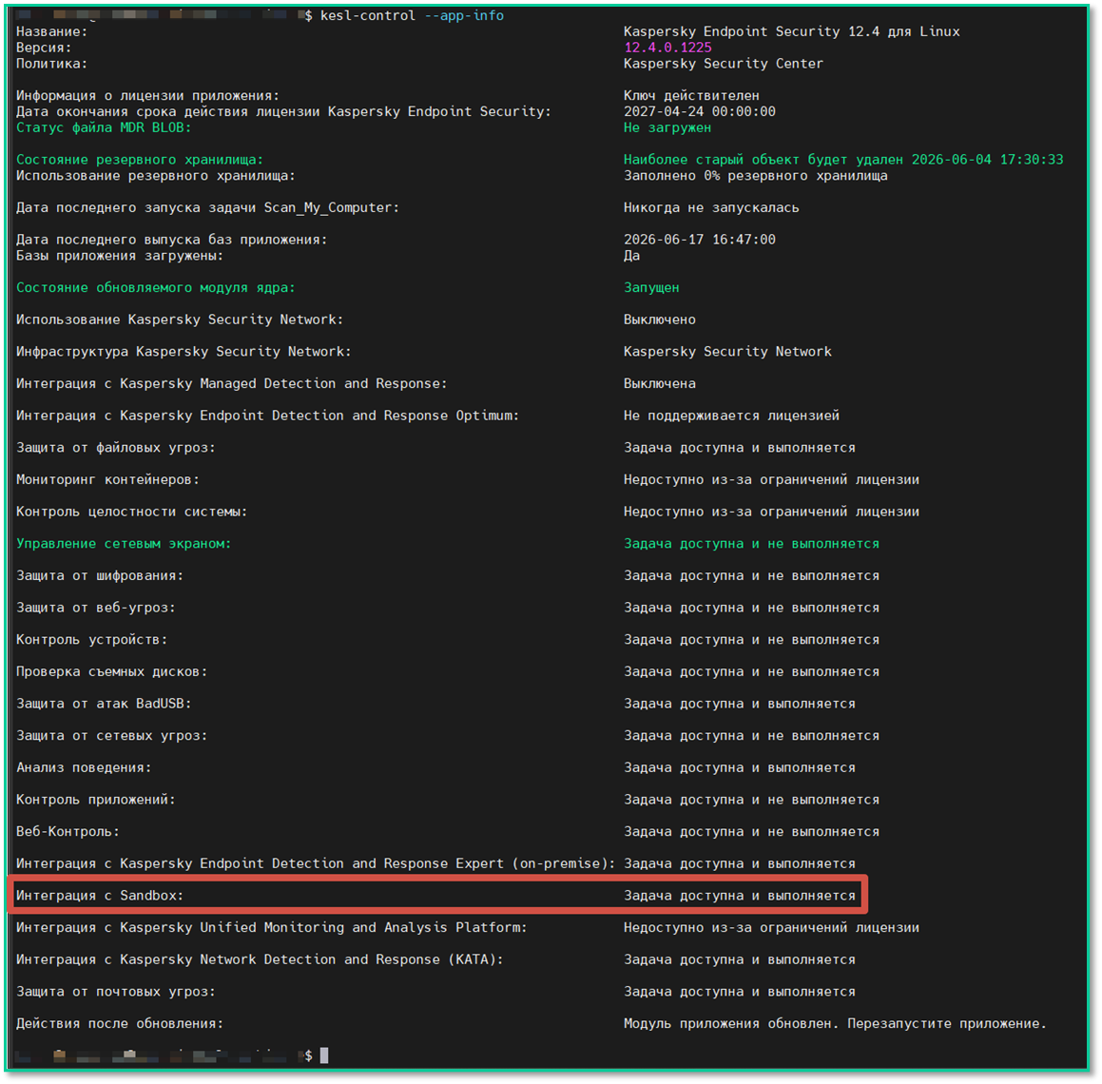1102x1084 pixels.
Task: Click the Защита от веб-угроз: label
Action: point(96,608)
